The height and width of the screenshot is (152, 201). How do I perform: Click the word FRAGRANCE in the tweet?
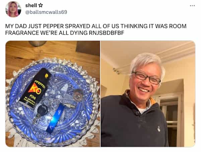tap(22, 33)
